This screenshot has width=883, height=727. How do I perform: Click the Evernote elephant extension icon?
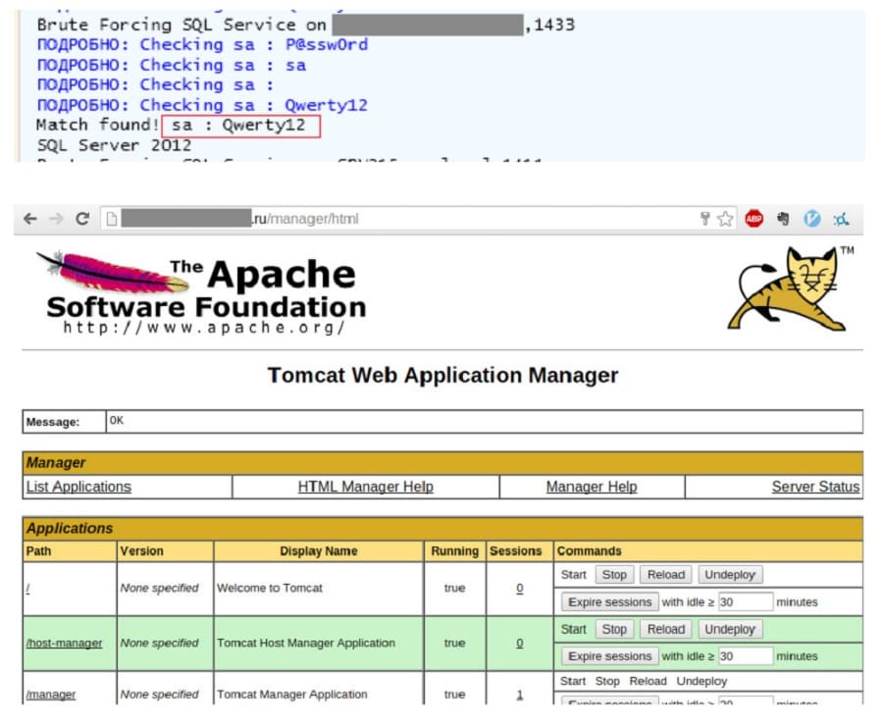(x=783, y=219)
